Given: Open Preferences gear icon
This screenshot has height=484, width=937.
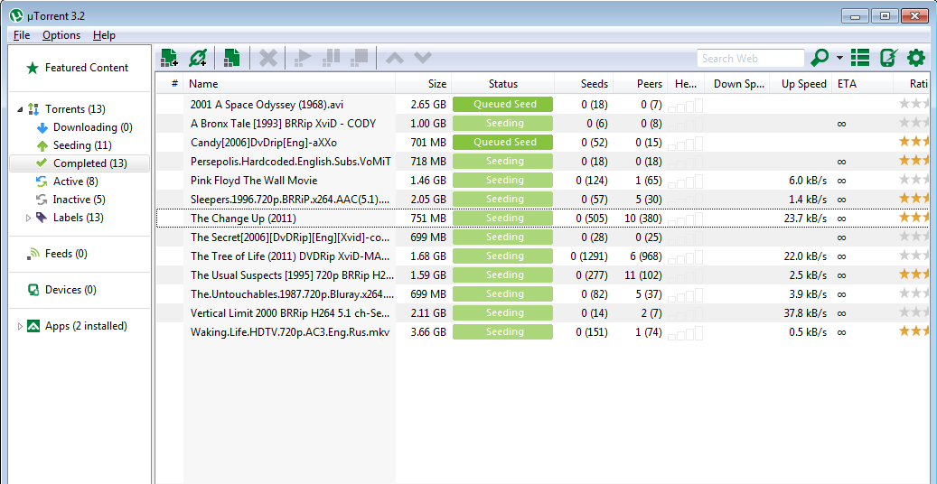Looking at the screenshot, I should [x=916, y=58].
